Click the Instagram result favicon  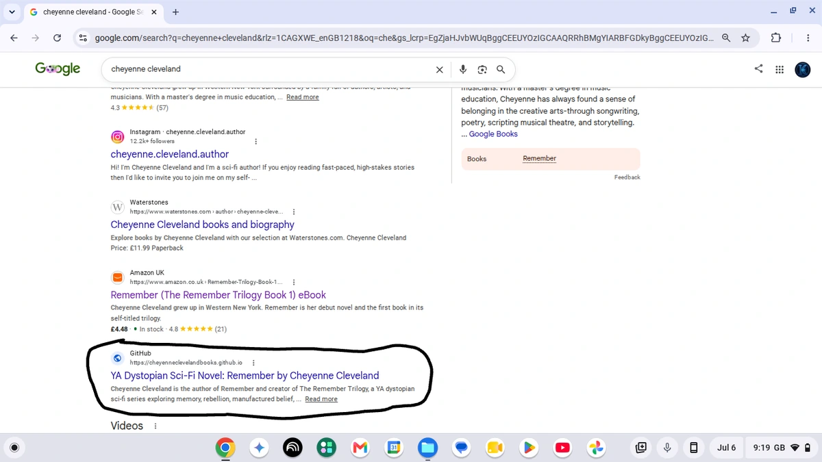click(x=117, y=137)
